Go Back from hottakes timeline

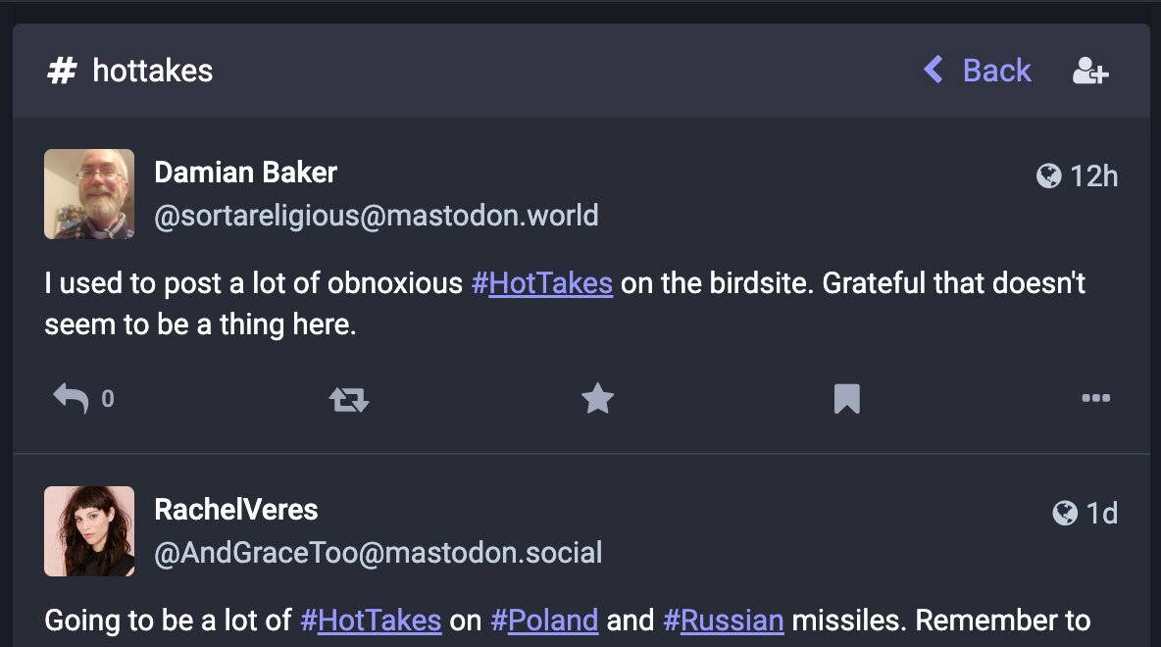[978, 71]
